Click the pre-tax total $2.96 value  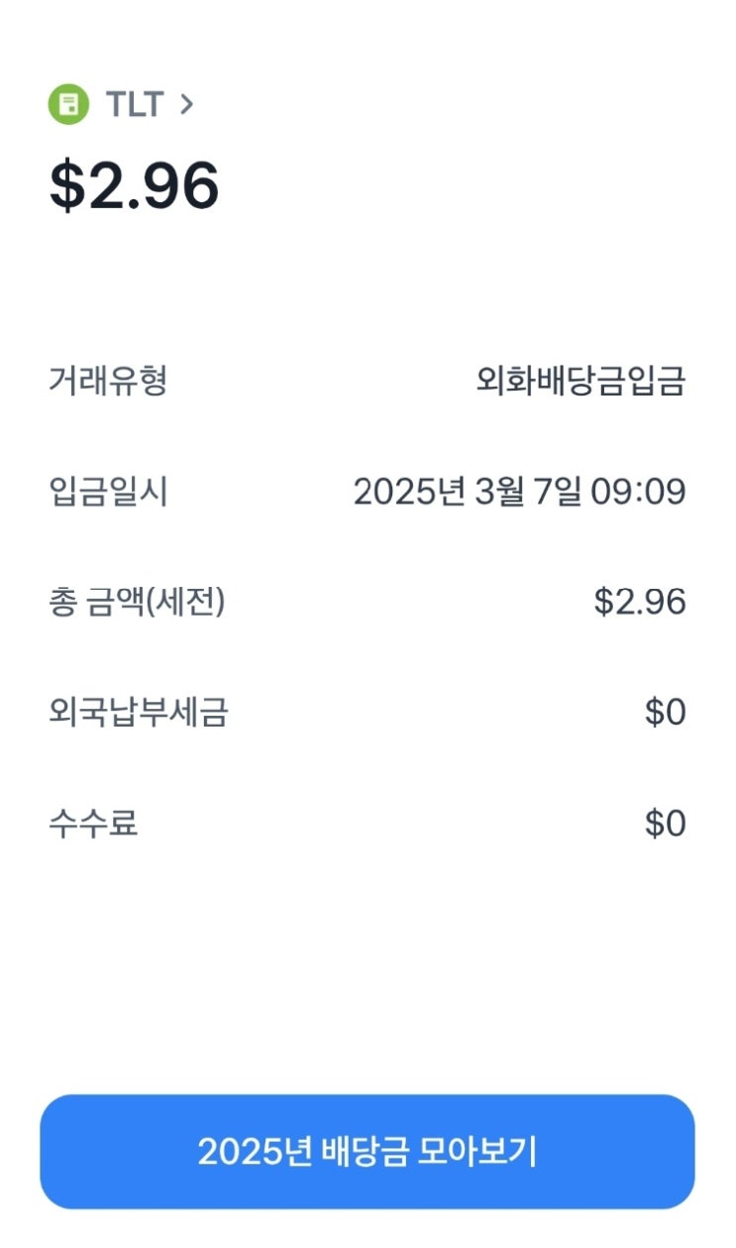640,602
